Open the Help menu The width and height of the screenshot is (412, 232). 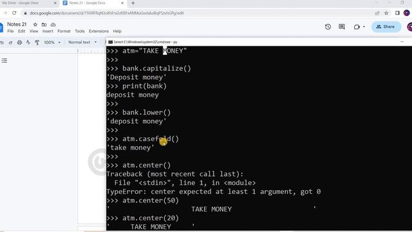117,31
